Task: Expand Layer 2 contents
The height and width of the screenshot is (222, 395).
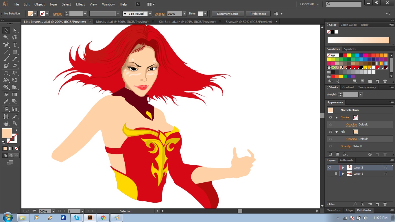Action: coord(343,168)
